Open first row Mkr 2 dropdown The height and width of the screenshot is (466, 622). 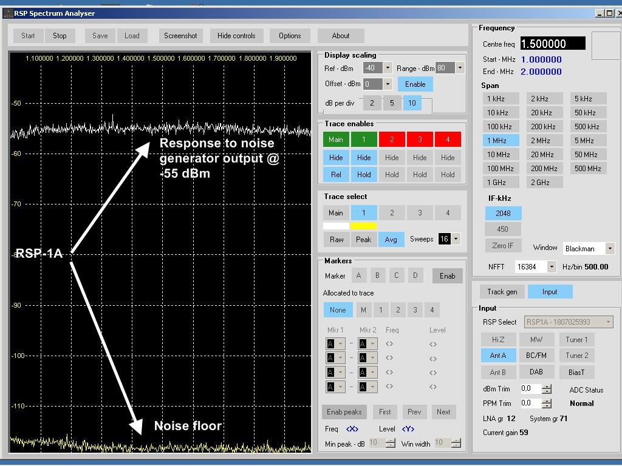coord(372,343)
